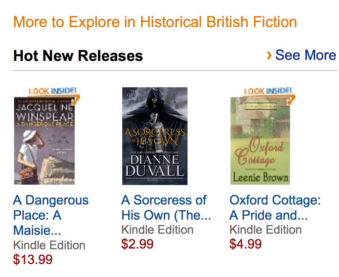Open the Oxford Cottage book cover

pyautogui.click(x=260, y=141)
